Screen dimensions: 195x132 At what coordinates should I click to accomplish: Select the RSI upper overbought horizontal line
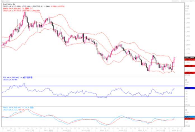tap(84, 86)
